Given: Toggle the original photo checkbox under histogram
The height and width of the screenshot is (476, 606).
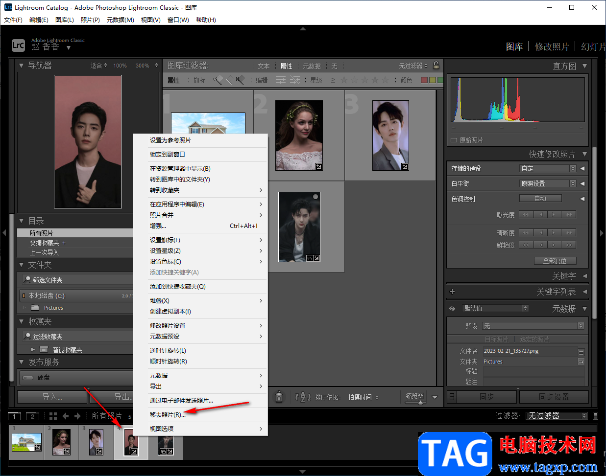Looking at the screenshot, I should [x=454, y=140].
